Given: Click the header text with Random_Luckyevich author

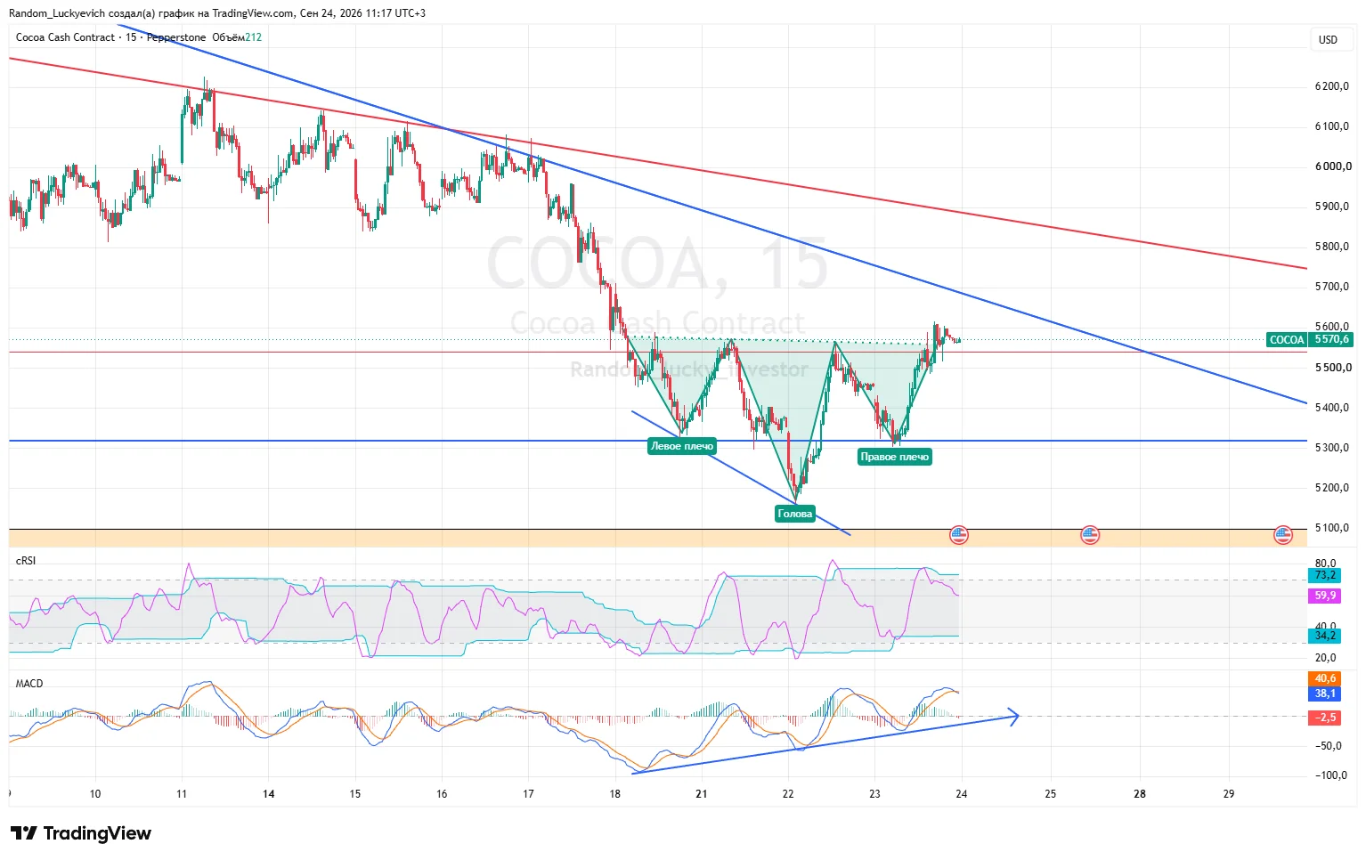Looking at the screenshot, I should coord(217,13).
